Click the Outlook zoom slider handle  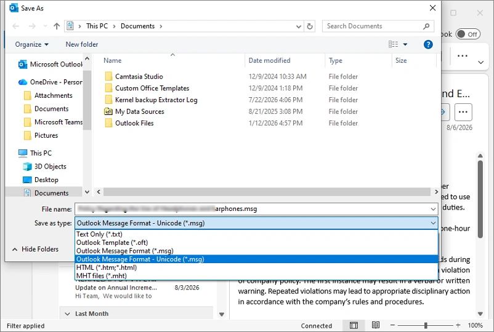click(426, 325)
